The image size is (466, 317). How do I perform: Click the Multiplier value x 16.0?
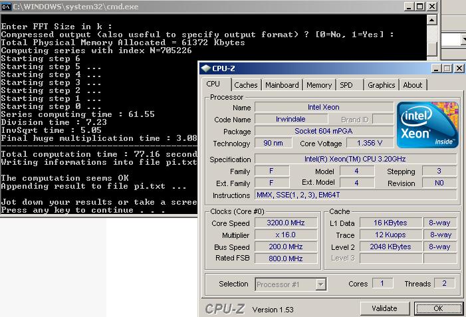(x=286, y=235)
